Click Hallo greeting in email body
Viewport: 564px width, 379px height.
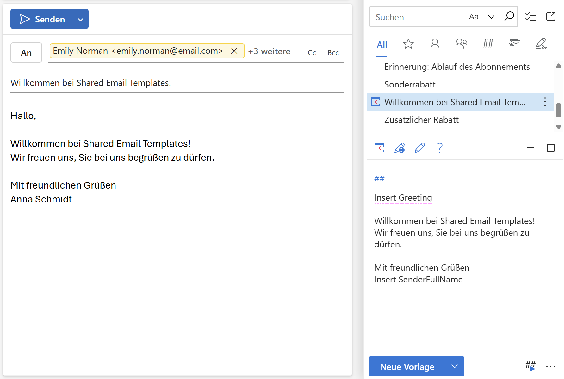tap(23, 116)
